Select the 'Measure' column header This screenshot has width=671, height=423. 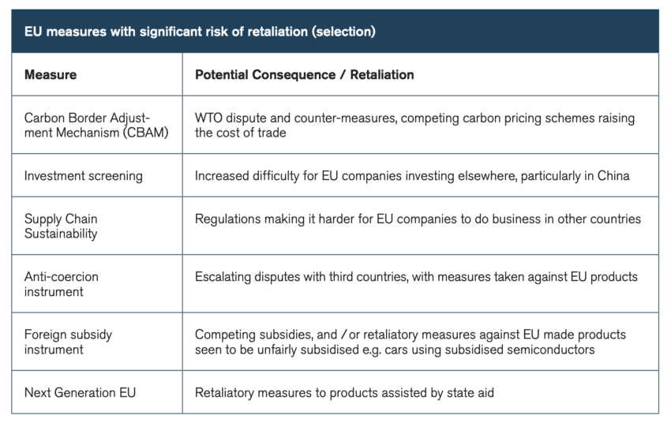[x=51, y=75]
